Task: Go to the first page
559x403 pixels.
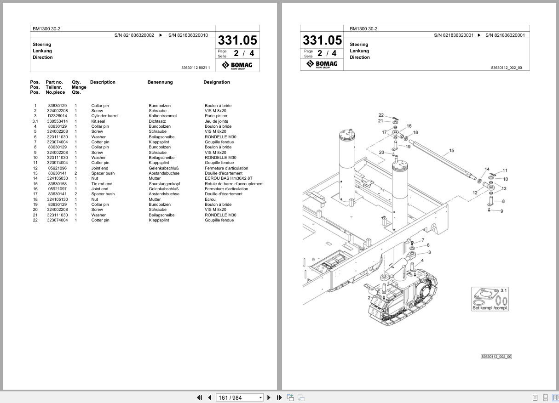Action: click(x=200, y=397)
